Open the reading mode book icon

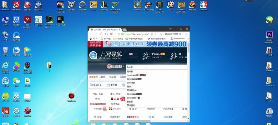(x=112, y=34)
